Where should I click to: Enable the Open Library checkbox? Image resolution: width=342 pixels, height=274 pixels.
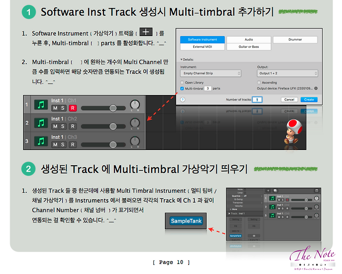tap(182, 83)
